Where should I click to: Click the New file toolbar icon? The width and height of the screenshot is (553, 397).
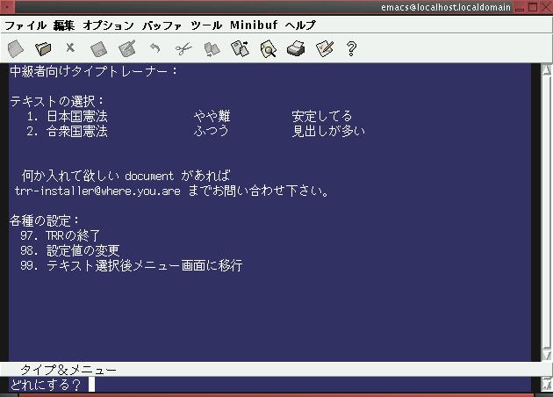pos(16,48)
